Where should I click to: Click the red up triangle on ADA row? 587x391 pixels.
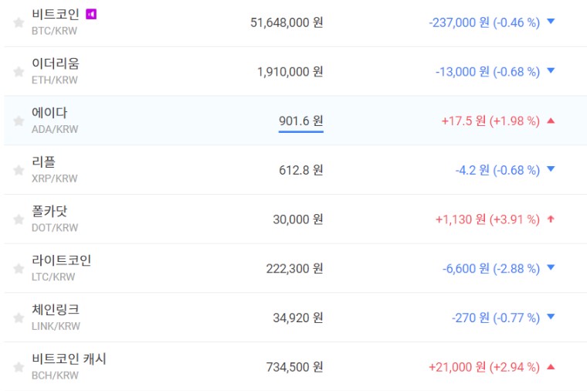[x=551, y=121]
